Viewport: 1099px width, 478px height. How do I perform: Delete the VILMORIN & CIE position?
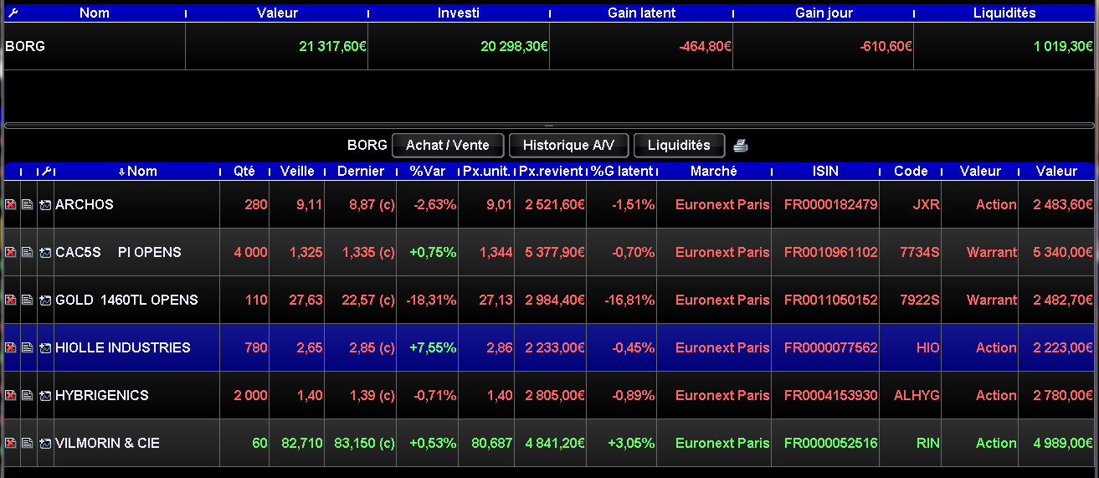11,444
